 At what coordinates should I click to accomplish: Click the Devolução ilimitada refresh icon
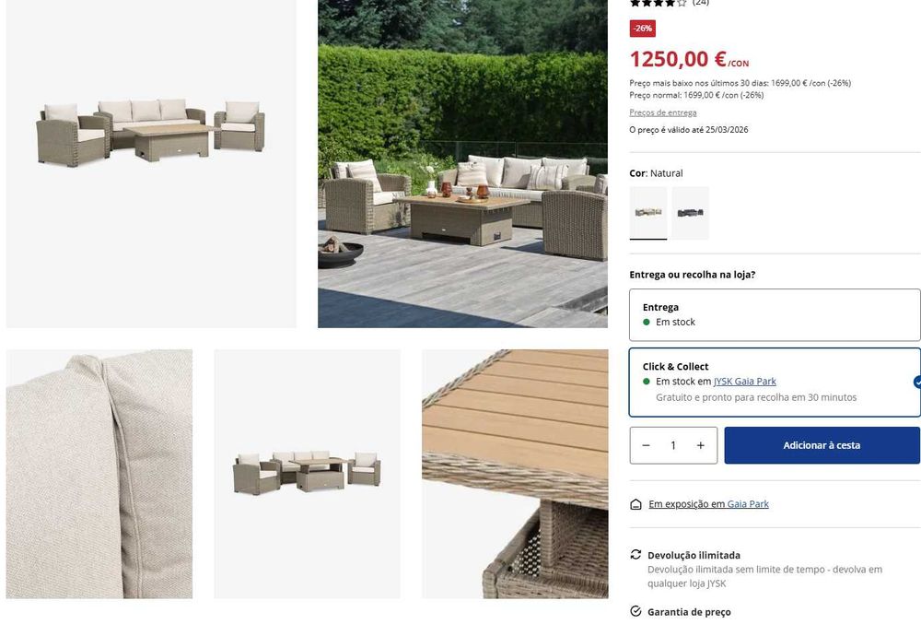(635, 554)
